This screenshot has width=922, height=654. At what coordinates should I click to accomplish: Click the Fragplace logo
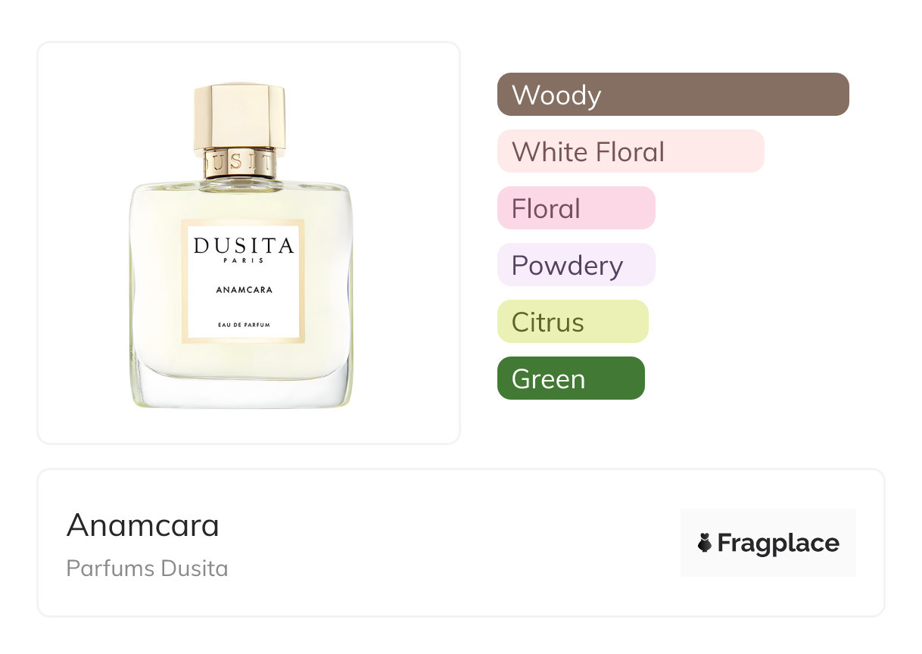point(768,543)
